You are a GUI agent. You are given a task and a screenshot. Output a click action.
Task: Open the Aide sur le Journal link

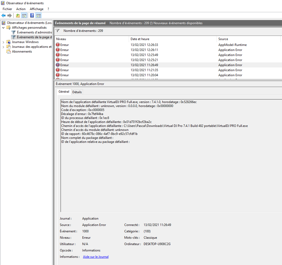(96, 257)
